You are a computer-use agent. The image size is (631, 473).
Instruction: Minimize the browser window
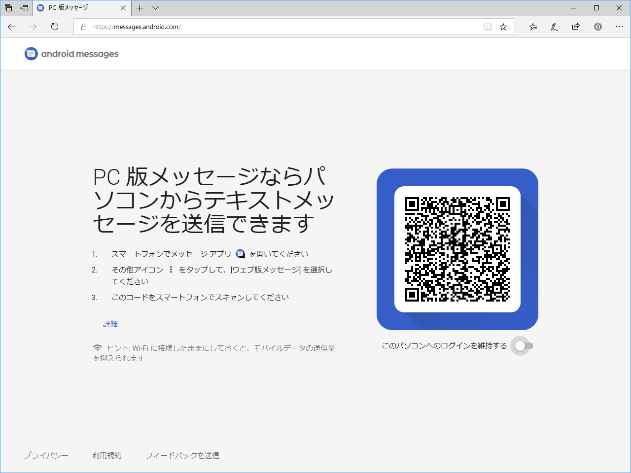point(574,8)
